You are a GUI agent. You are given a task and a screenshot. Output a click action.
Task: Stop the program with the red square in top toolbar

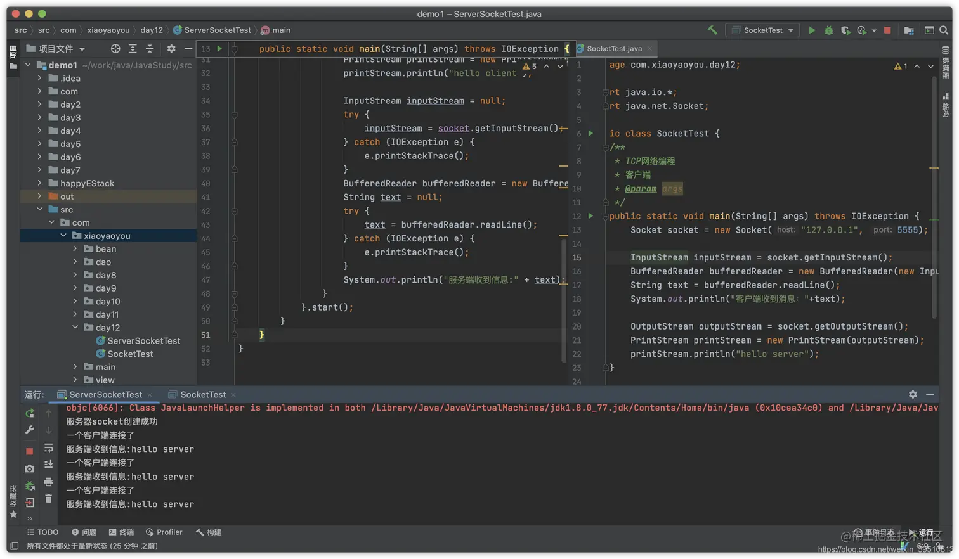coord(887,30)
